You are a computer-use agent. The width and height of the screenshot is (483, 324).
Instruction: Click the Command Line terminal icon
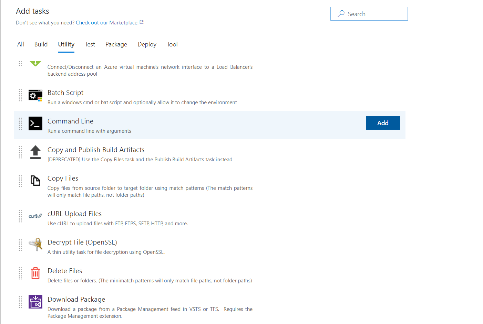point(35,123)
